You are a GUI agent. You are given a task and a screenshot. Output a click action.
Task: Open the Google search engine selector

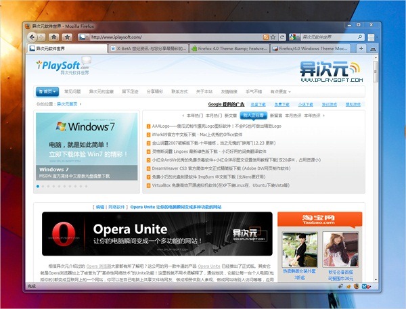[294, 37]
